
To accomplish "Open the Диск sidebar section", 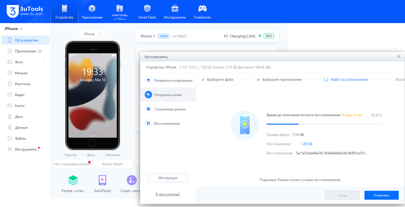I will click(x=25, y=117).
